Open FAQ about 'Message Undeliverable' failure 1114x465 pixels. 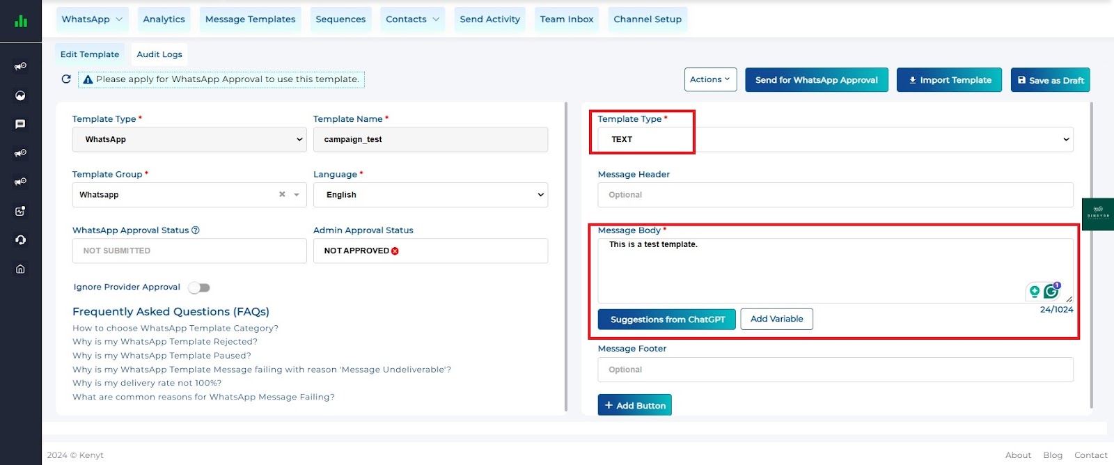pos(262,370)
